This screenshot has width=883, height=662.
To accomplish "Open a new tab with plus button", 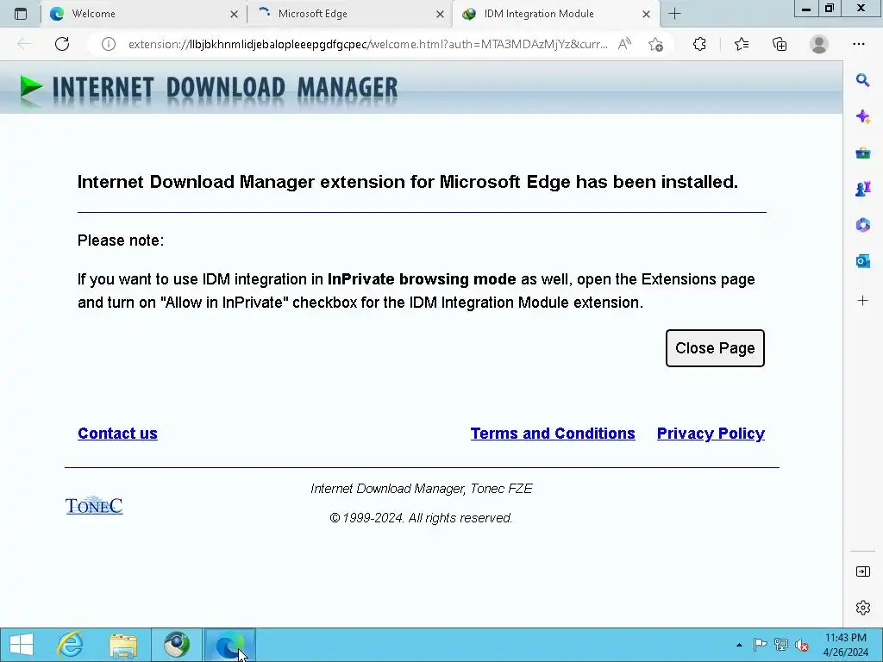I will (x=674, y=14).
